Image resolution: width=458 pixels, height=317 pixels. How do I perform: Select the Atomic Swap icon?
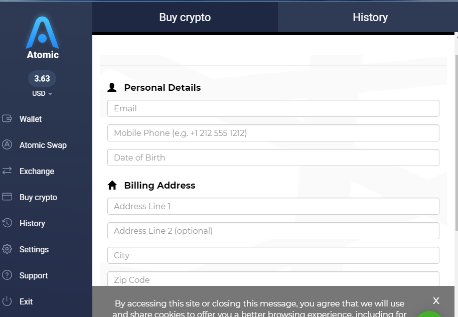click(x=7, y=144)
